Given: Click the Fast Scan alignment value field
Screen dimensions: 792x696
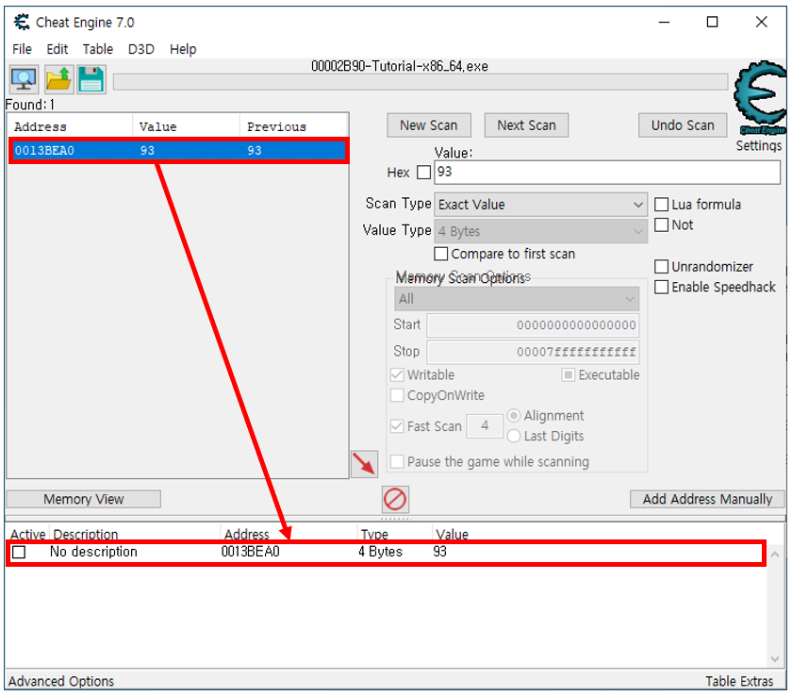Looking at the screenshot, I should (485, 425).
